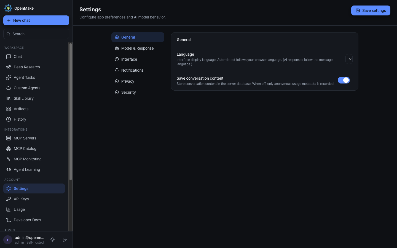Click the Settings gear icon in the sidebar

pyautogui.click(x=9, y=188)
